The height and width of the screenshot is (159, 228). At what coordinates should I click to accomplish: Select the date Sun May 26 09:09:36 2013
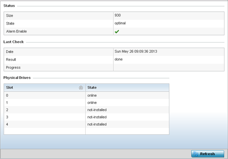[136, 51]
